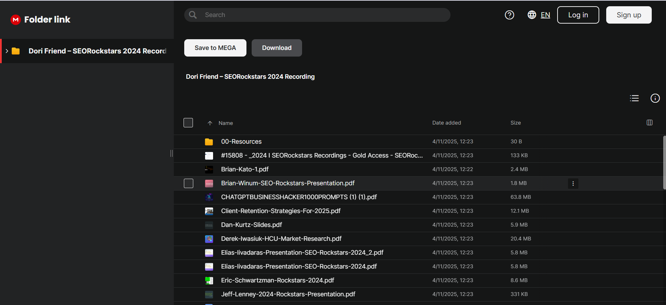Select the #15808 SEORockstars Recordings file name
Viewport: 666px width, 305px height.
pyautogui.click(x=322, y=155)
